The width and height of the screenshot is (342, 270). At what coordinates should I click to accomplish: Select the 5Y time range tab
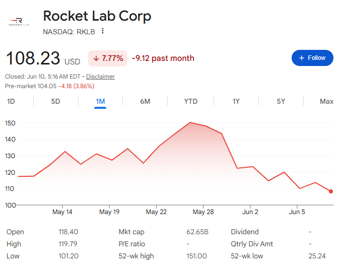coord(281,101)
